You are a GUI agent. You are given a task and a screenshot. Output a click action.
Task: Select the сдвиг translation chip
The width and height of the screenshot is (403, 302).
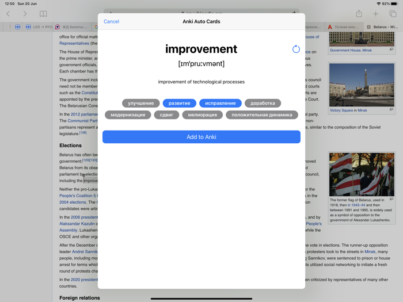point(166,115)
